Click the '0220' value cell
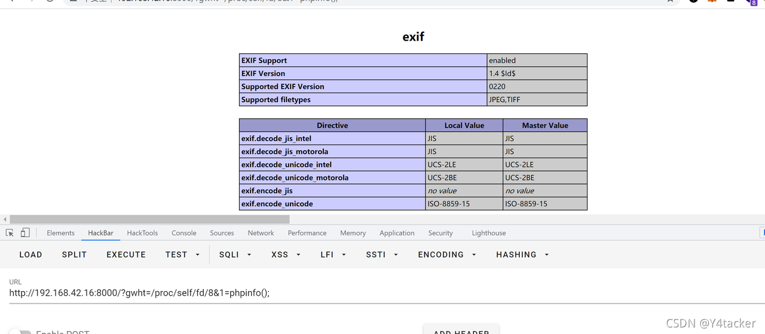Viewport: 765px width, 334px height. pyautogui.click(x=537, y=87)
